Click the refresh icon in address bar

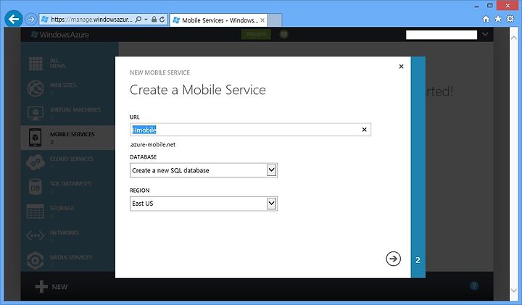point(162,20)
